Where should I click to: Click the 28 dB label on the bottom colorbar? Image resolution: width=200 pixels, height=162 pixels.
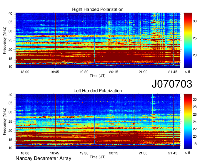click(x=195, y=107)
